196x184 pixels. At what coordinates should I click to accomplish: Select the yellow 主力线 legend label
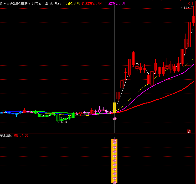click(71, 3)
